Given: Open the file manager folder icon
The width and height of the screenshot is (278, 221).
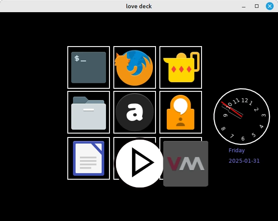Looking at the screenshot, I should click(x=89, y=113).
